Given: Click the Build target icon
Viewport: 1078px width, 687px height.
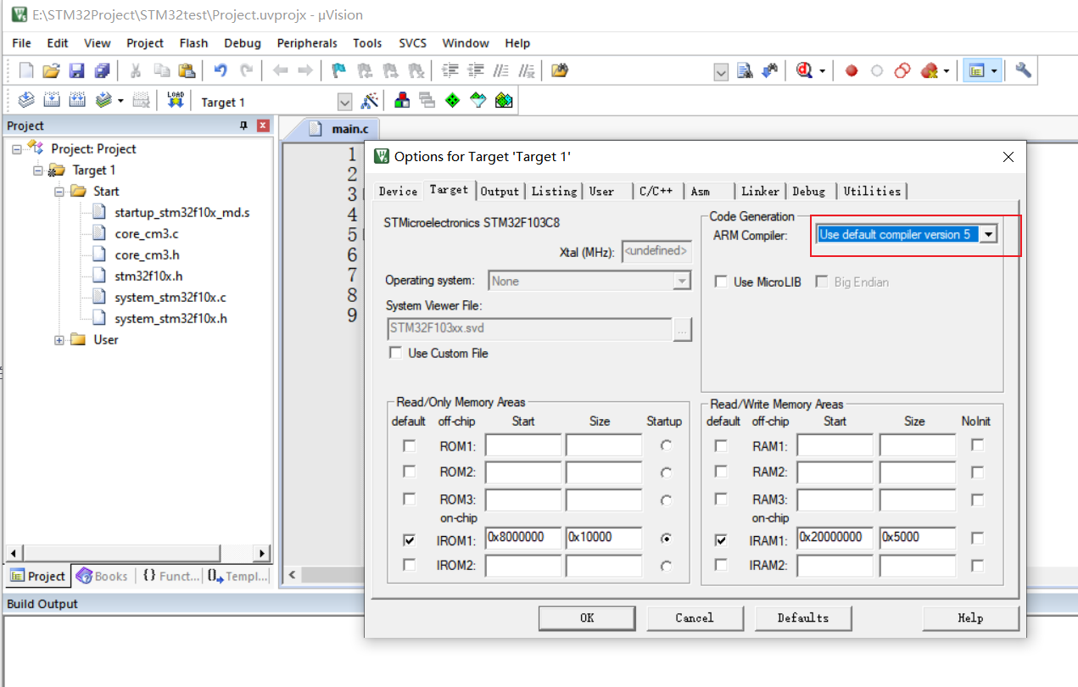Looking at the screenshot, I should [x=52, y=101].
